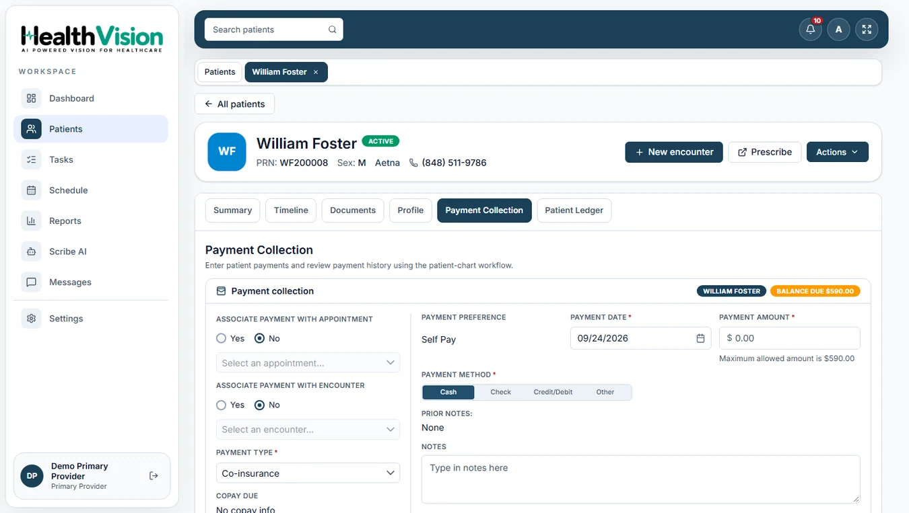Open the notifications bell icon
Screen dimensions: 909x513
coord(810,30)
